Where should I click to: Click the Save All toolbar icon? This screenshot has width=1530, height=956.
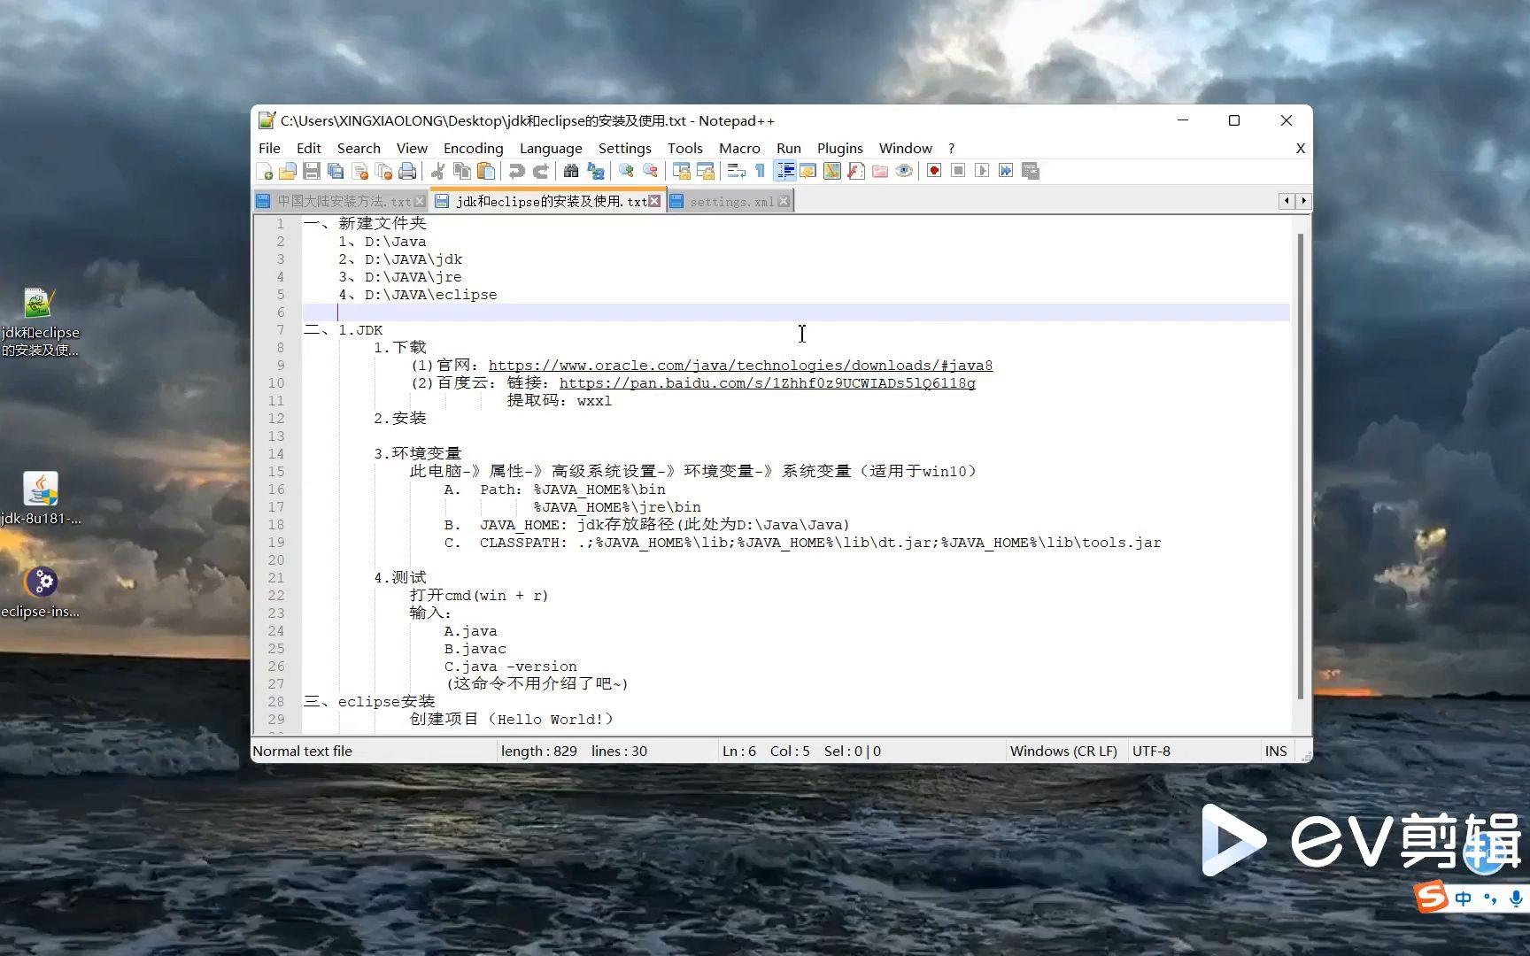point(336,171)
